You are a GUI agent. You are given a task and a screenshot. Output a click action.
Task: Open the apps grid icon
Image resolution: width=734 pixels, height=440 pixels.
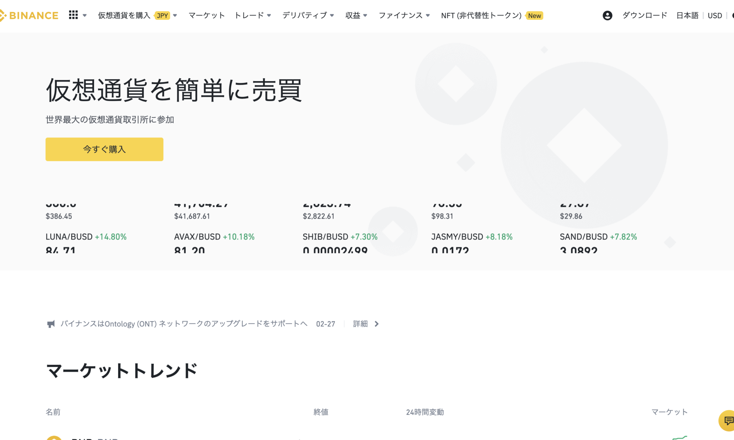click(74, 15)
